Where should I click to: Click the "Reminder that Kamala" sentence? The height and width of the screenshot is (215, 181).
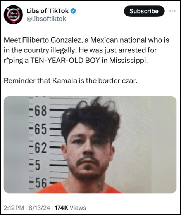tap(71, 81)
